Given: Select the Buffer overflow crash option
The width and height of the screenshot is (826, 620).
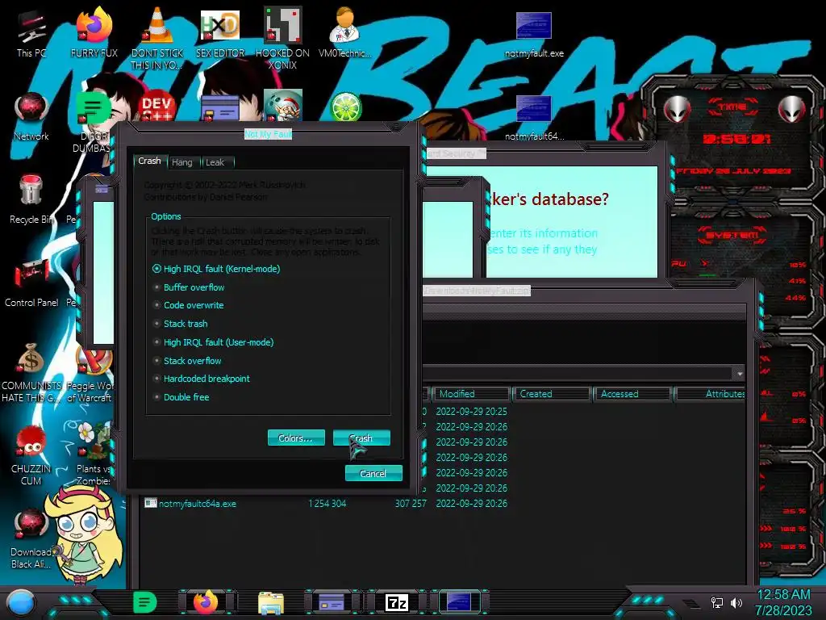Looking at the screenshot, I should (189, 287).
